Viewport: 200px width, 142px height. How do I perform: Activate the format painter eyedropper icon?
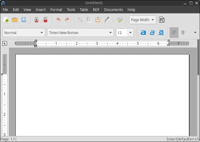click(107, 20)
